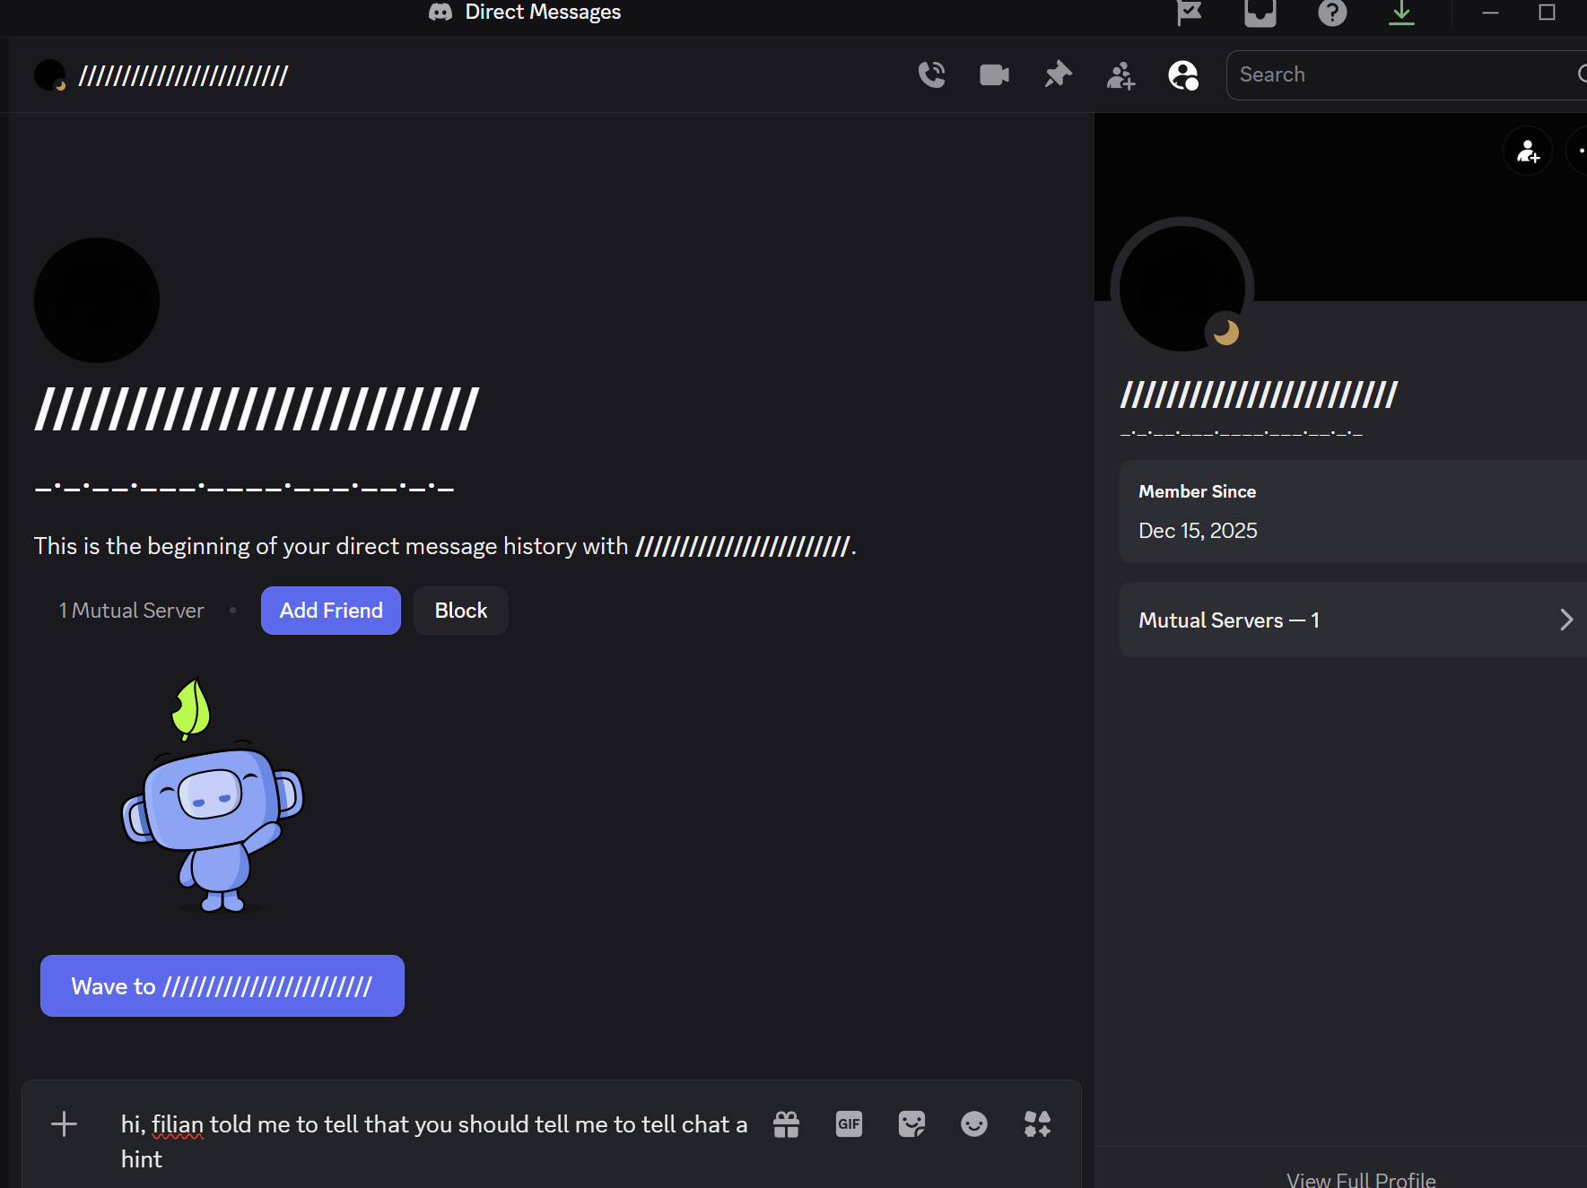Screen dimensions: 1587x1188
Task: Click the Search field in the header
Action: click(1406, 74)
